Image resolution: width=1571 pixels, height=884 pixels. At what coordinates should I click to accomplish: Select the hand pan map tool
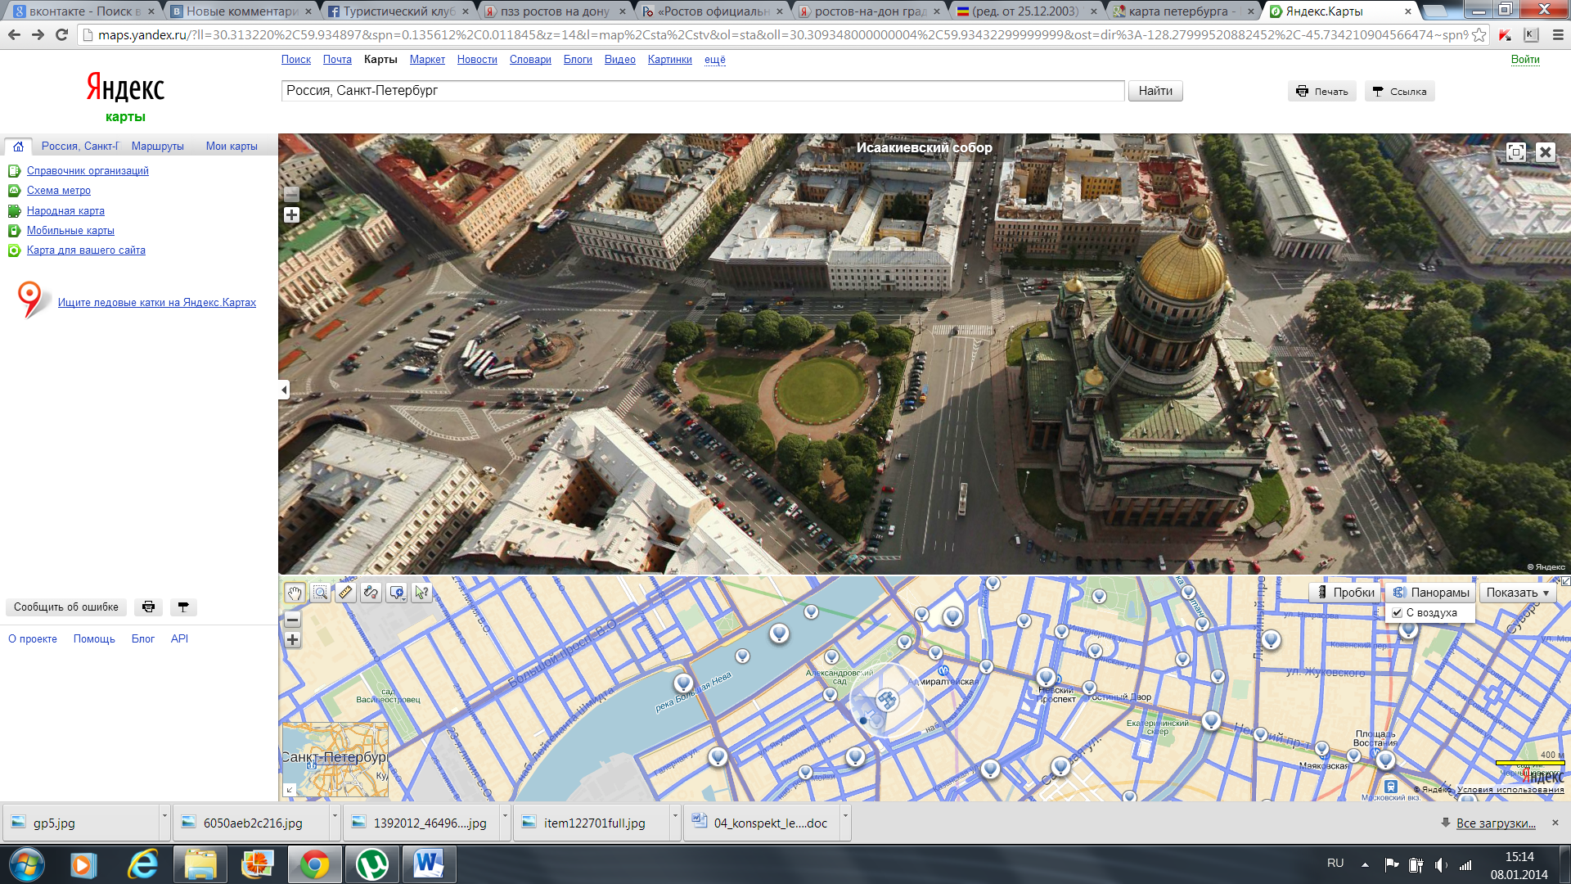click(x=295, y=593)
